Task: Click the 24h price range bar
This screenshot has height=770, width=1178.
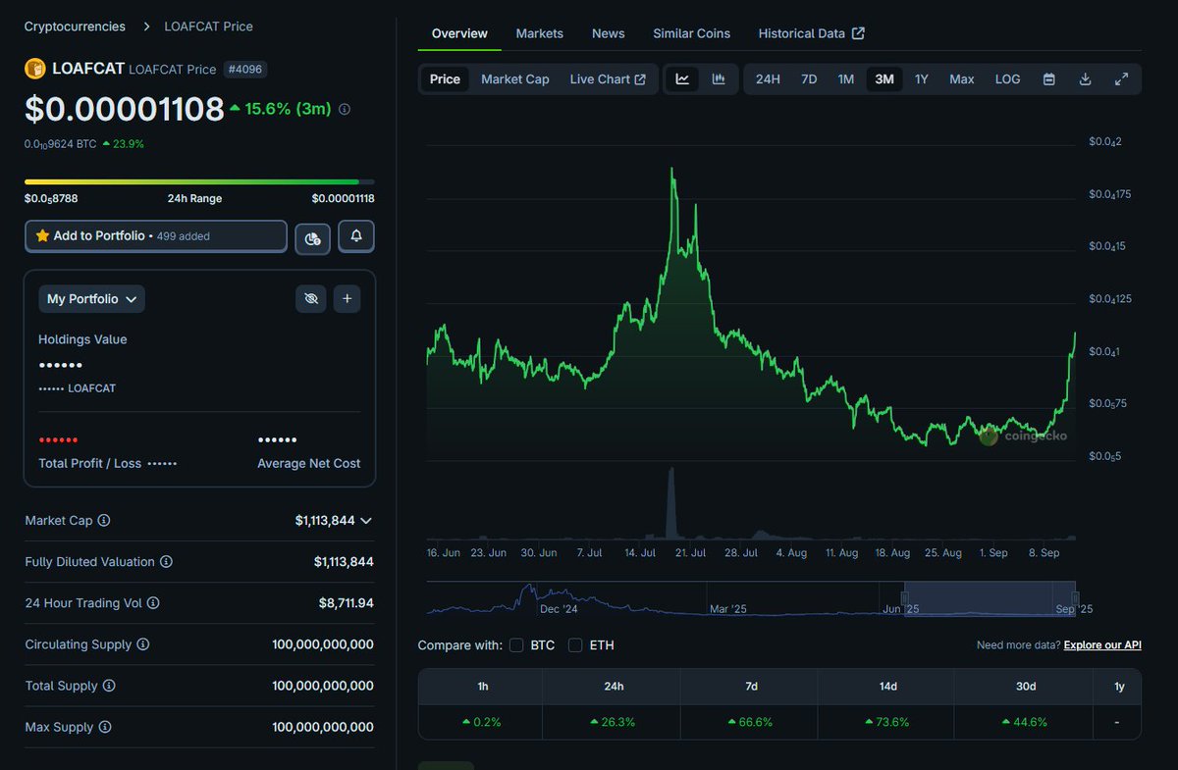Action: pos(199,181)
